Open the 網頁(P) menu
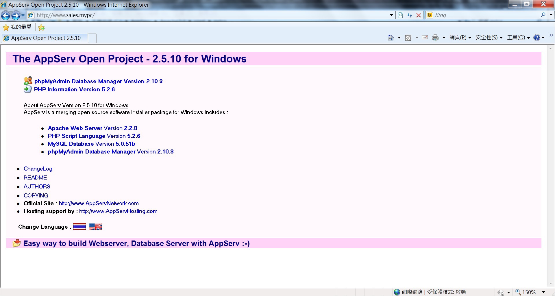 (460, 38)
